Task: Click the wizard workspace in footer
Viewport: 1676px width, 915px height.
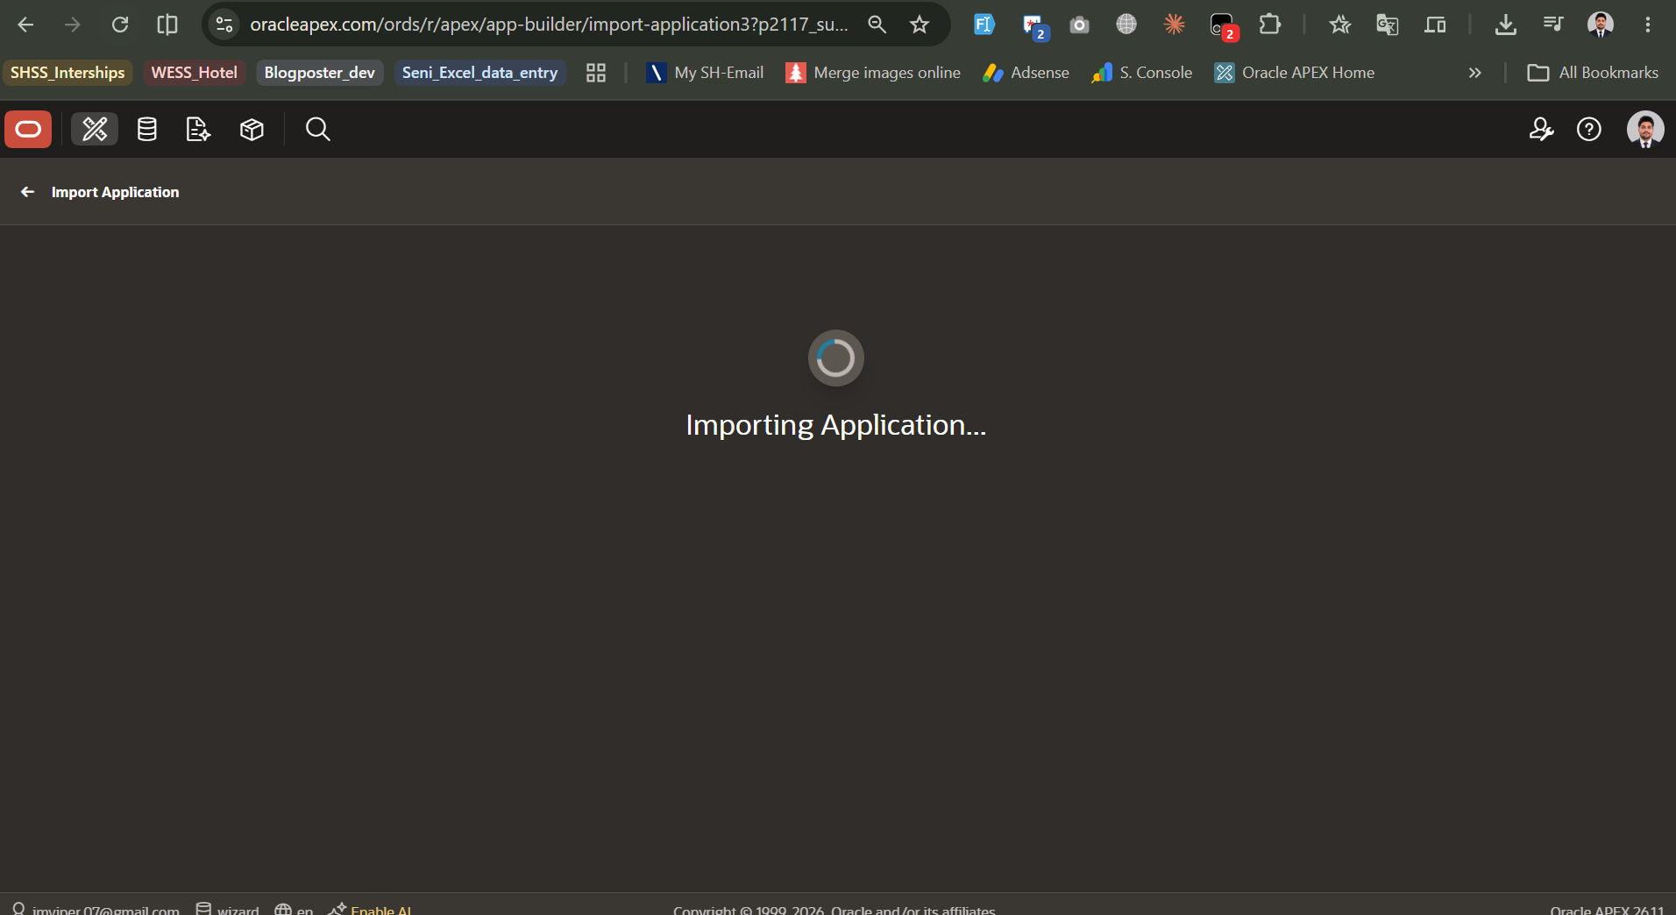Action: pos(228,909)
